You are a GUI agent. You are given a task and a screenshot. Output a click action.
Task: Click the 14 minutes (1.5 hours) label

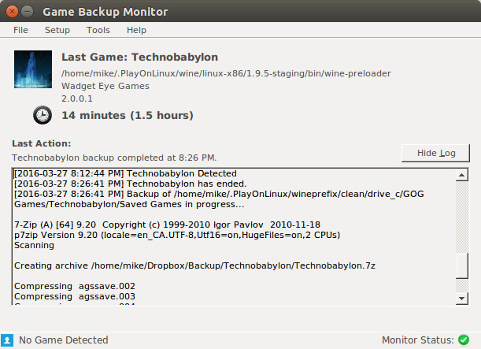pyautogui.click(x=128, y=115)
